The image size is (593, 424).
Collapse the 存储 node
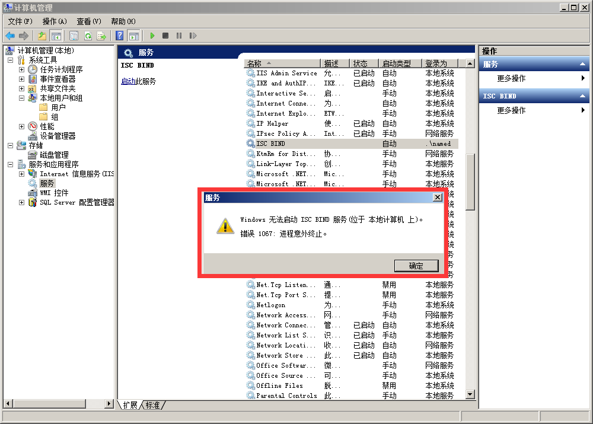(10, 145)
